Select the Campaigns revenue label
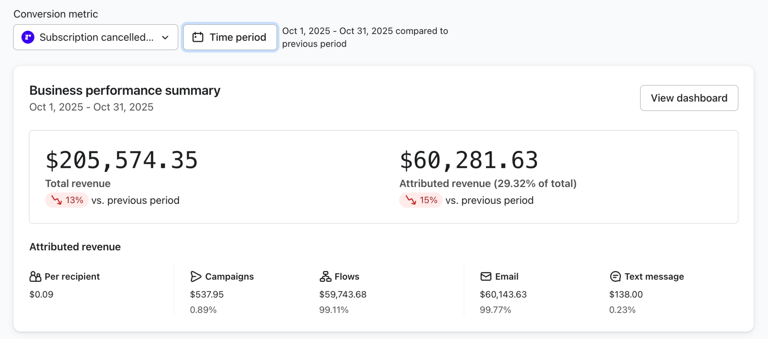This screenshot has width=768, height=339. pyautogui.click(x=229, y=277)
